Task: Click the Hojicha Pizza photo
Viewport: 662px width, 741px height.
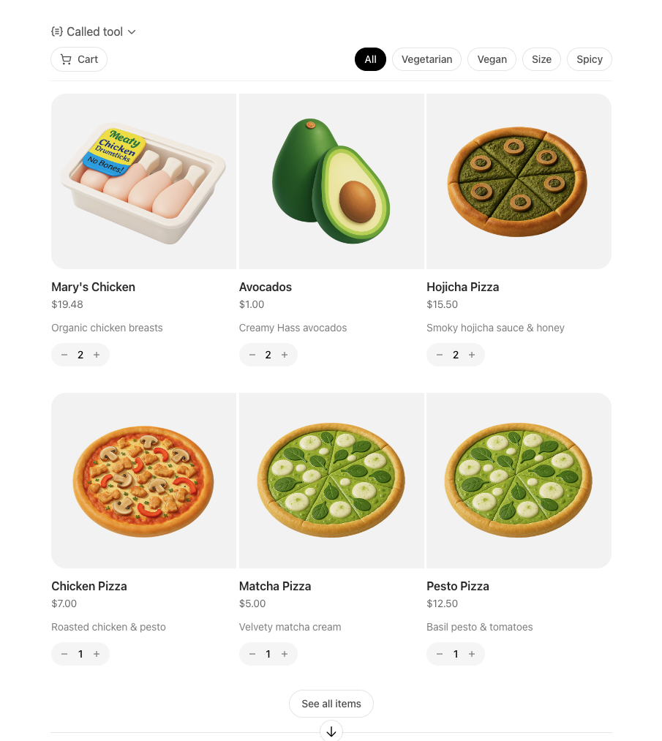Action: point(518,181)
